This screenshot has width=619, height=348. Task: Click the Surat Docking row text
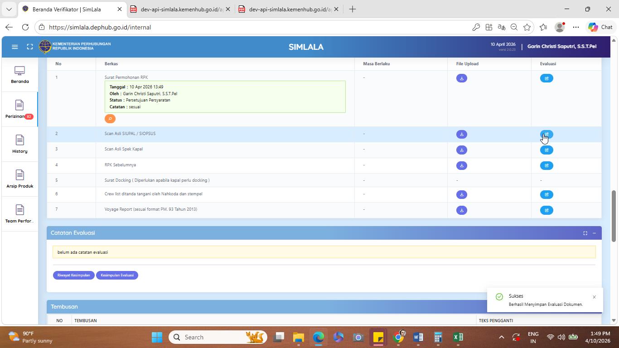pos(157,180)
